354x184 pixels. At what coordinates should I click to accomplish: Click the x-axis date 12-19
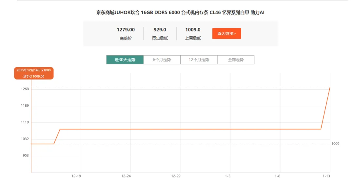[x=76, y=176]
